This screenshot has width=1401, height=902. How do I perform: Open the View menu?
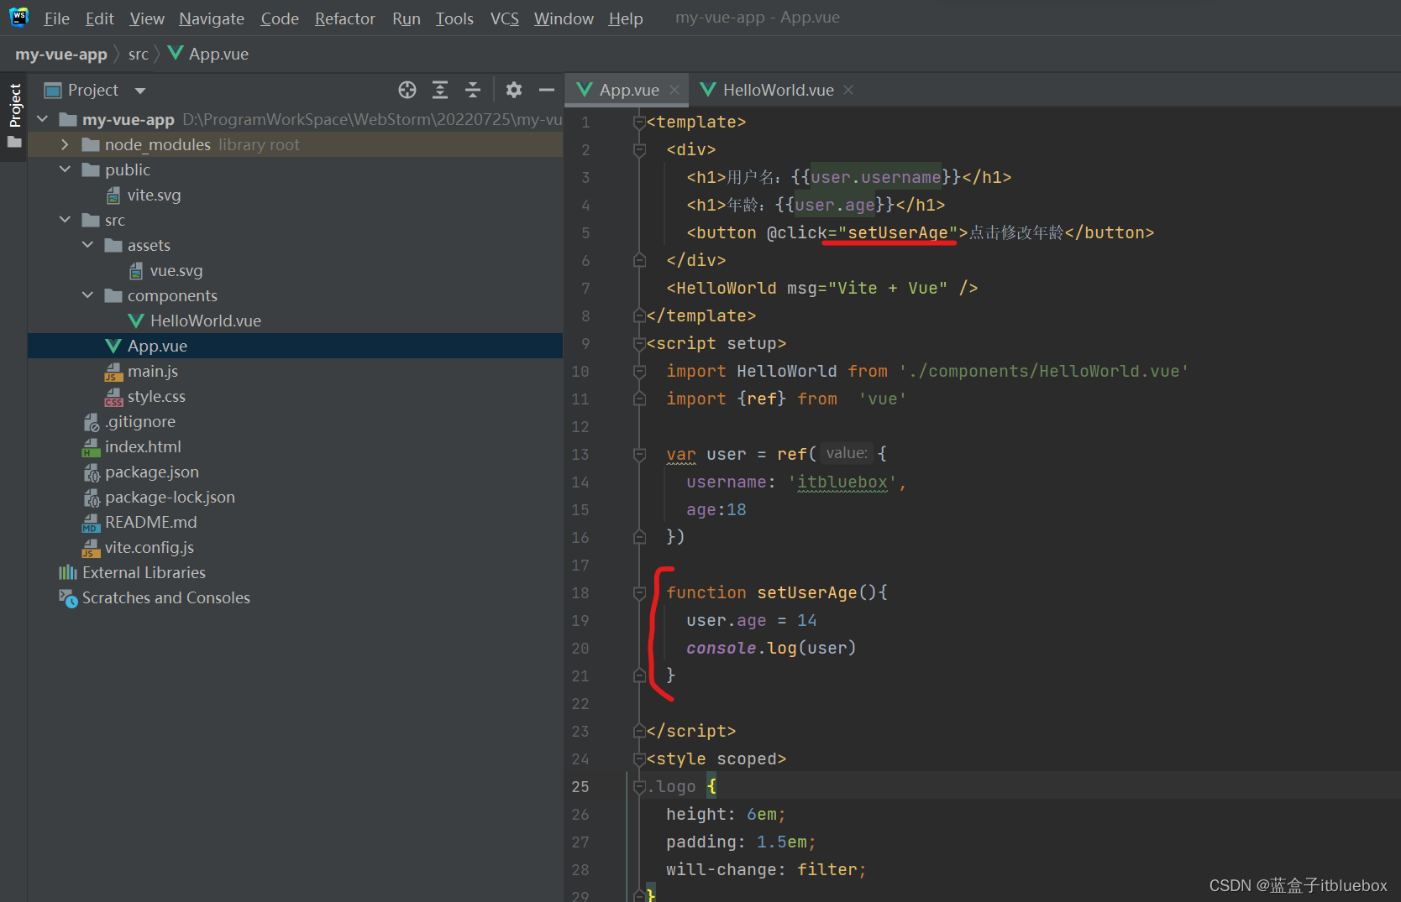147,18
